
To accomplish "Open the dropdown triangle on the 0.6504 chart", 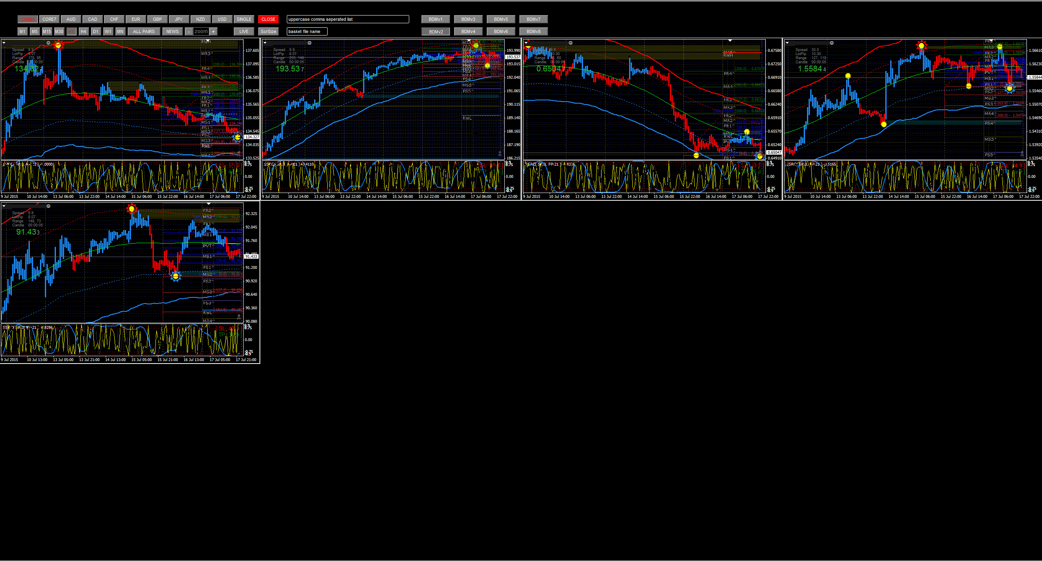I will click(x=526, y=42).
